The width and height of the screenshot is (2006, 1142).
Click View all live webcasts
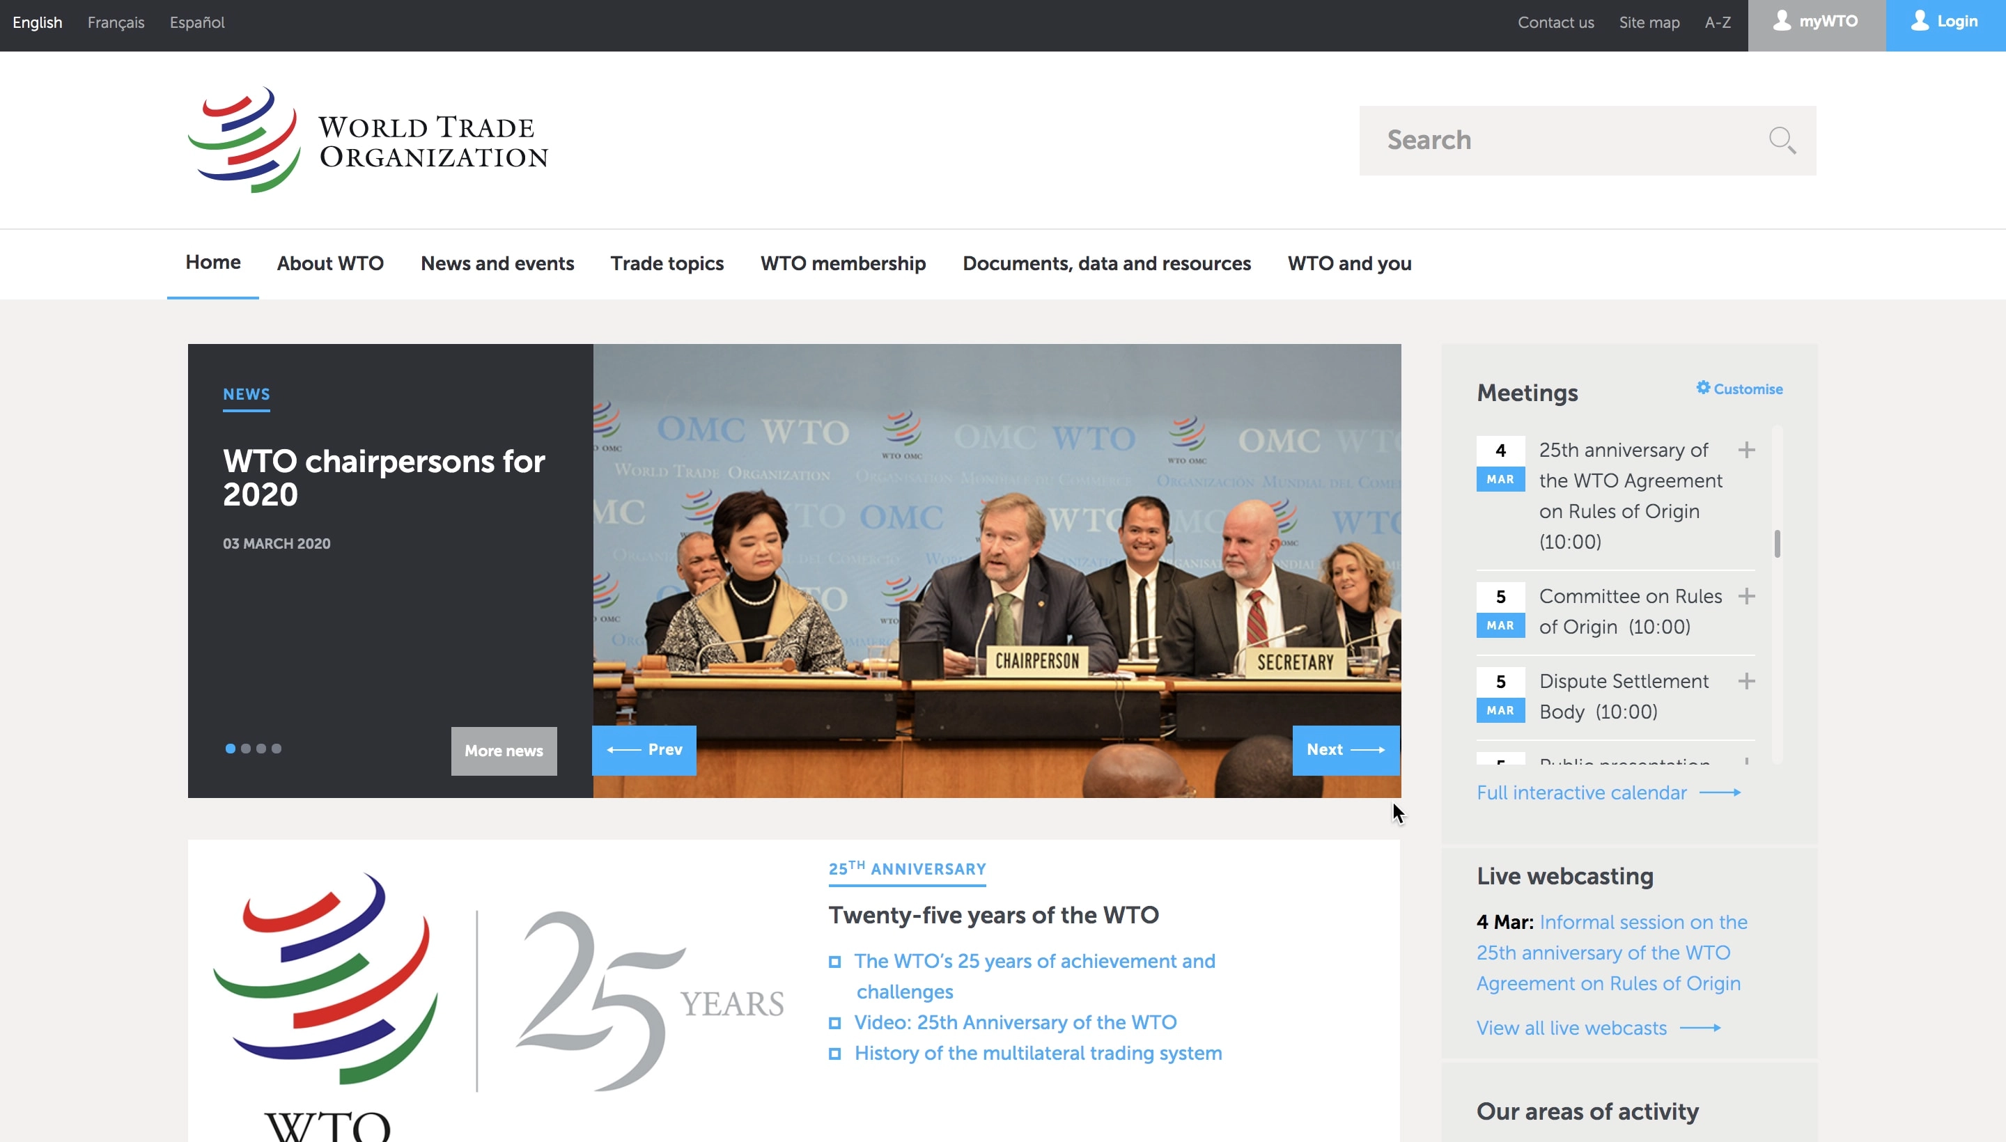coord(1598,1028)
